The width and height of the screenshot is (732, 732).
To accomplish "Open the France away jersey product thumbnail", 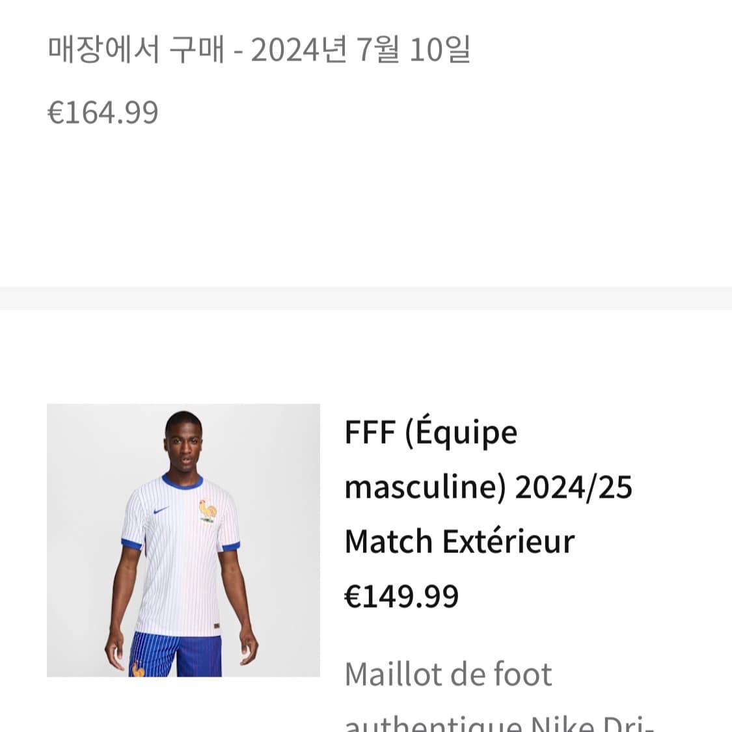I will [x=183, y=540].
